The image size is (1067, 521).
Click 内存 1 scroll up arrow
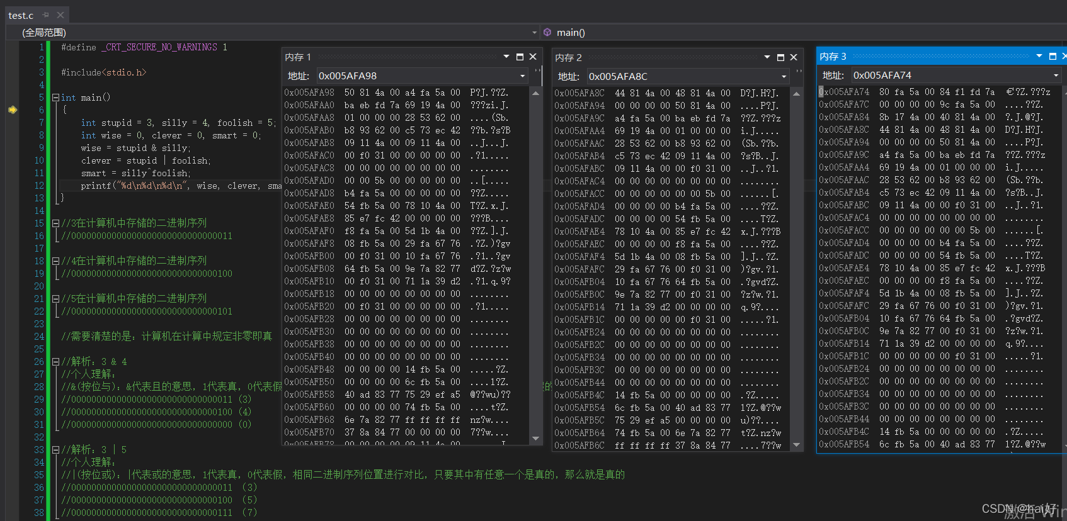click(536, 93)
